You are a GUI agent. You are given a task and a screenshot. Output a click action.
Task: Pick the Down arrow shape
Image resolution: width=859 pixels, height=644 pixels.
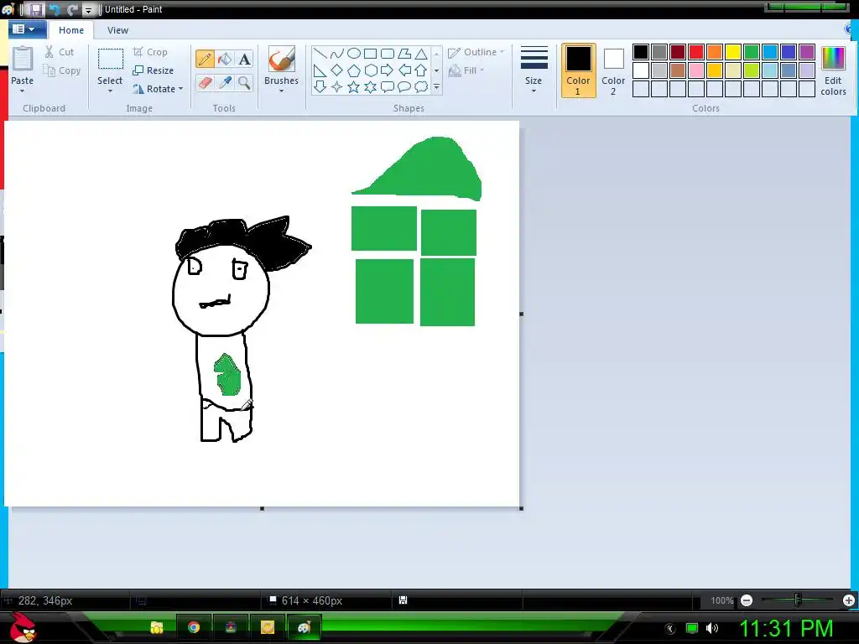point(320,86)
